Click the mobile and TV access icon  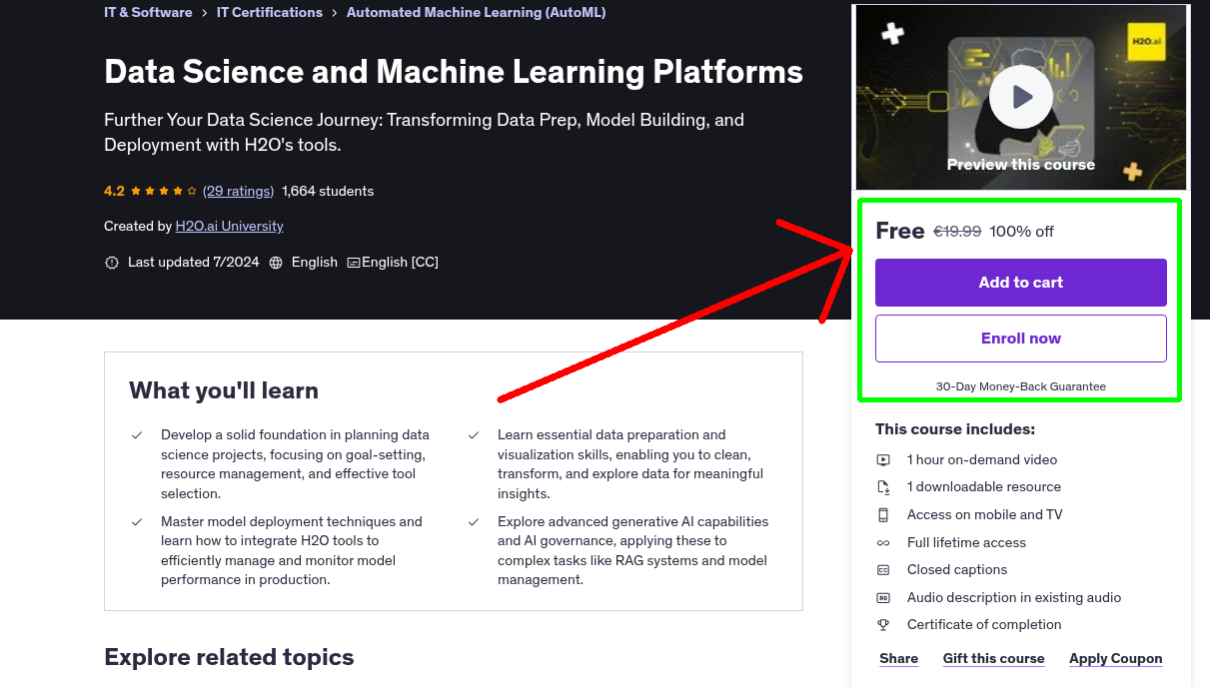point(883,514)
